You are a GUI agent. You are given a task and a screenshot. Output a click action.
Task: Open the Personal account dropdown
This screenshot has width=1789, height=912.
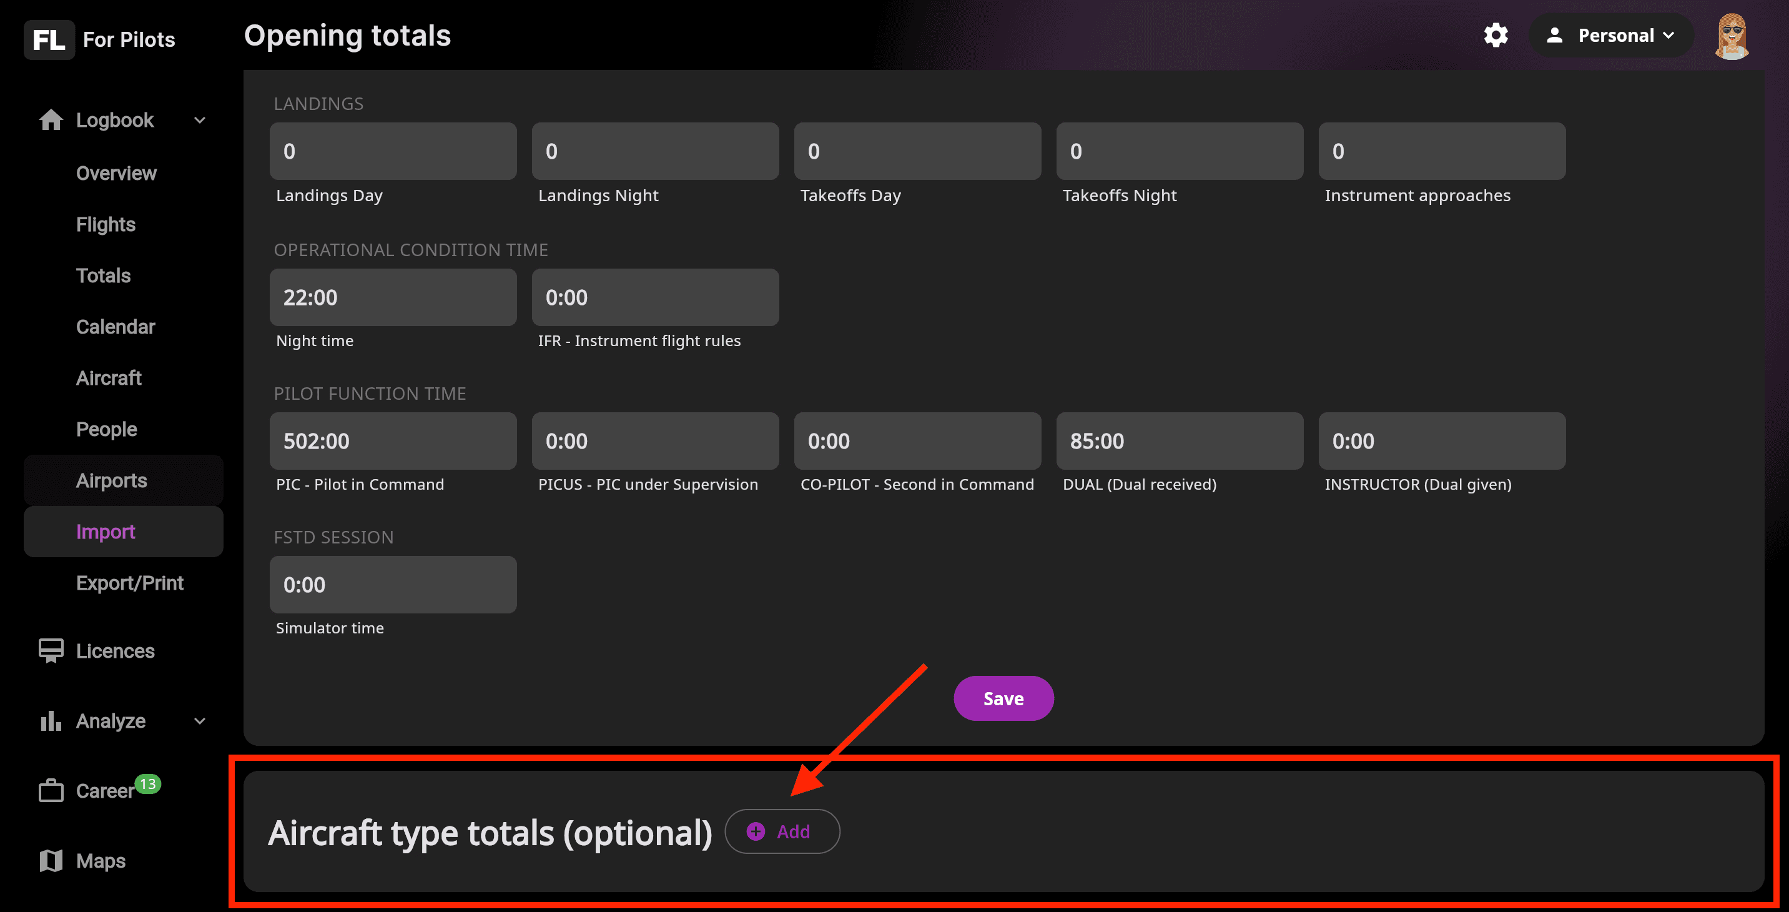click(x=1610, y=36)
